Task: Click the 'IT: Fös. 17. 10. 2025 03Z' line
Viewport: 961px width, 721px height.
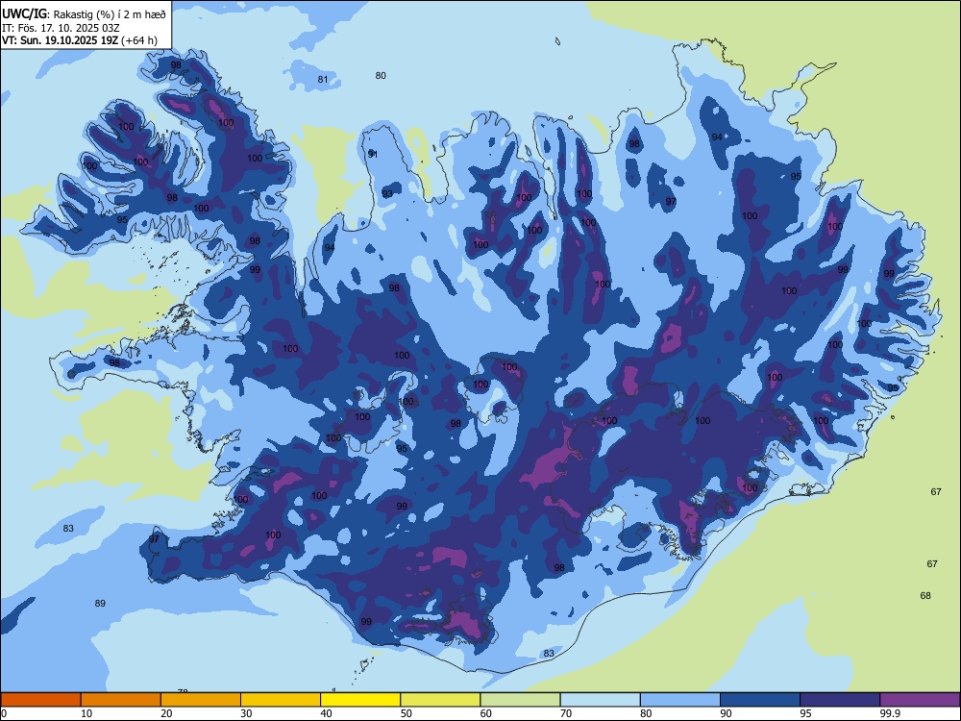Action: (60, 28)
